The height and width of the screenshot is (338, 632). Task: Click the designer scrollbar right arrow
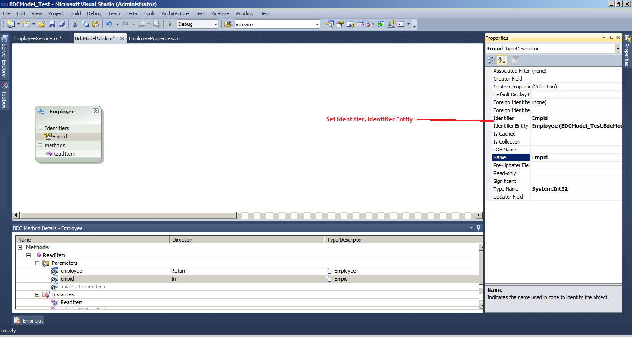tap(479, 215)
